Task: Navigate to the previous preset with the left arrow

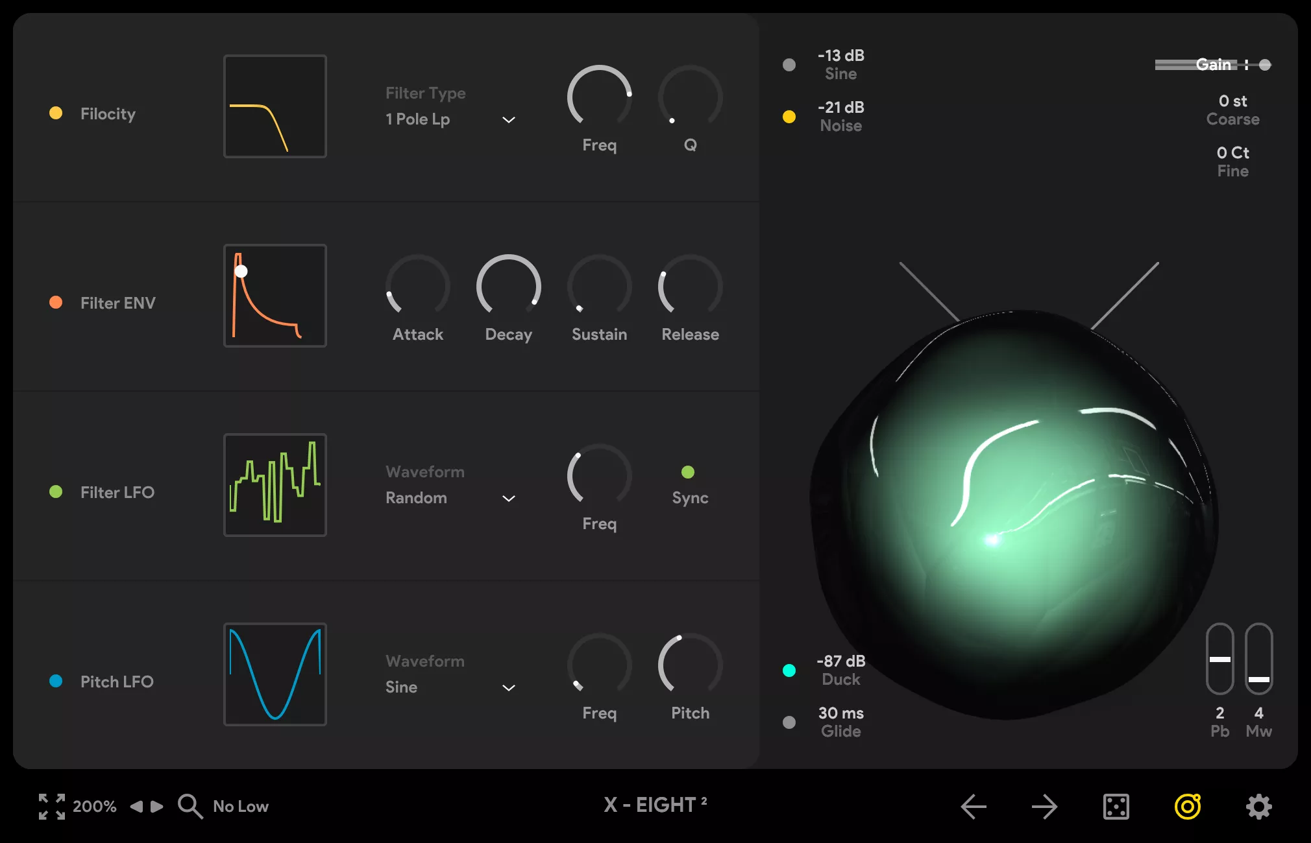Action: tap(973, 807)
